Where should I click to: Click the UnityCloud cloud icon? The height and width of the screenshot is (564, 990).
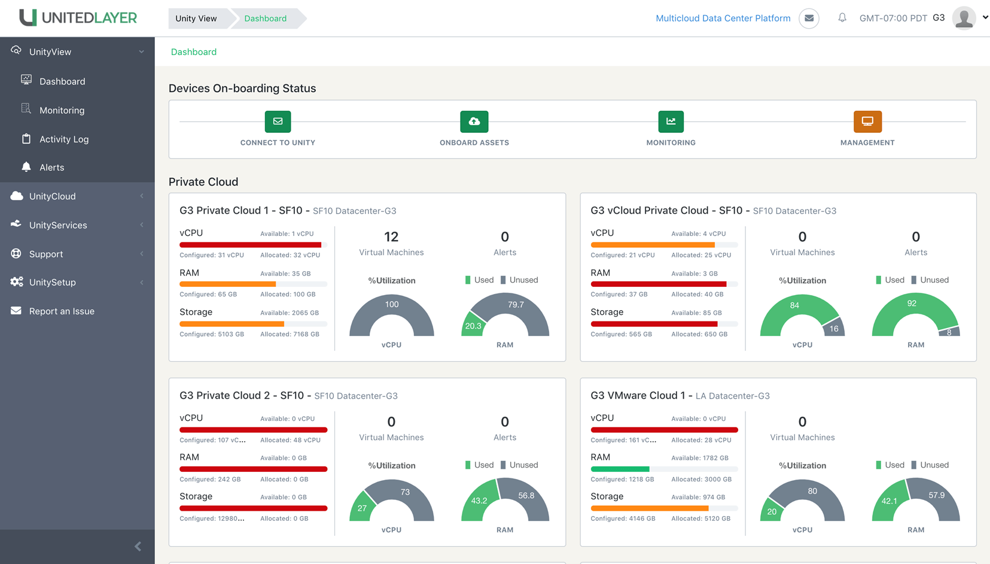(17, 196)
